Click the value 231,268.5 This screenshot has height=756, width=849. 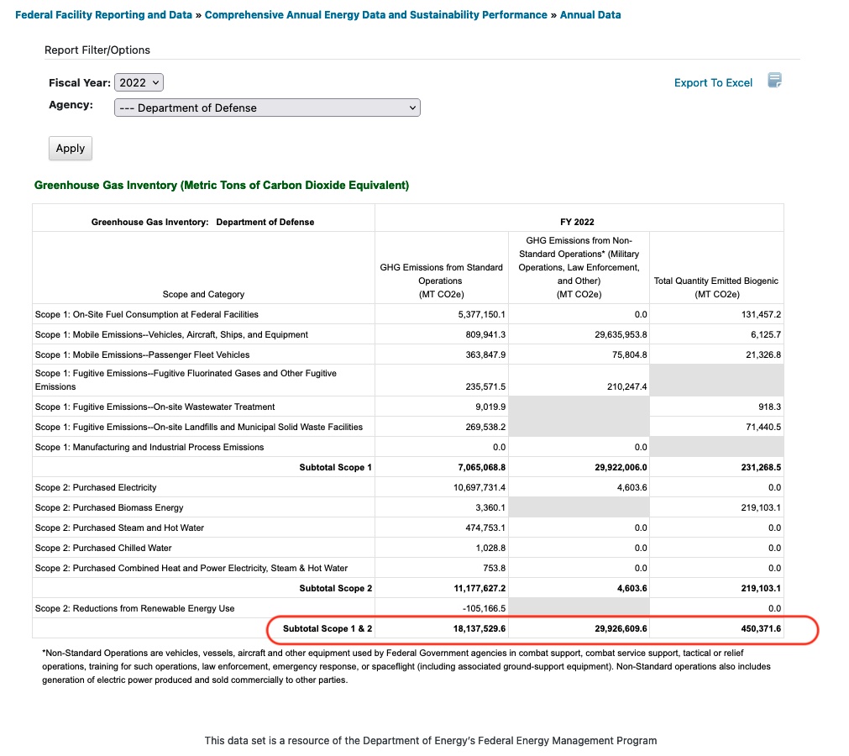tap(761, 467)
